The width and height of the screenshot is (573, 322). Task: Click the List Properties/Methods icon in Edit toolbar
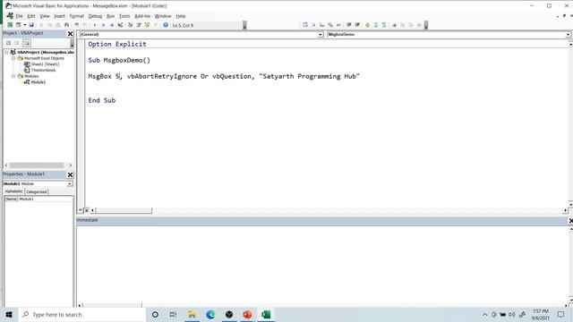coord(304,25)
